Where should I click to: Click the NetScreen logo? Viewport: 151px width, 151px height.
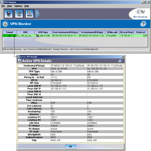click(x=140, y=14)
